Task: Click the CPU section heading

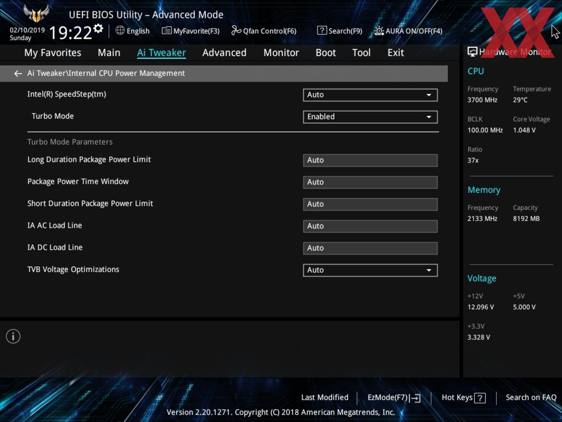Action: (x=476, y=71)
